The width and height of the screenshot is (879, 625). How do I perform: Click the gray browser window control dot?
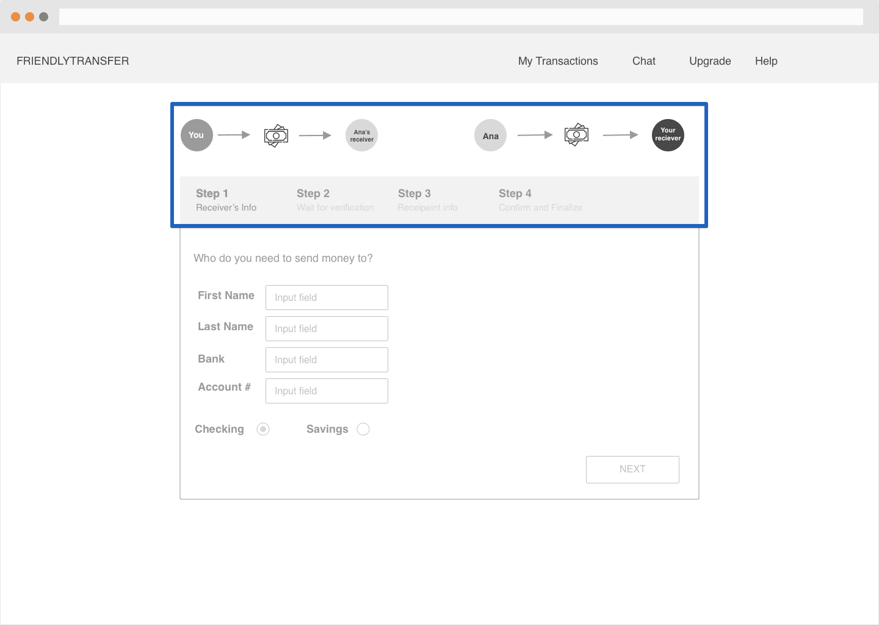coord(43,16)
